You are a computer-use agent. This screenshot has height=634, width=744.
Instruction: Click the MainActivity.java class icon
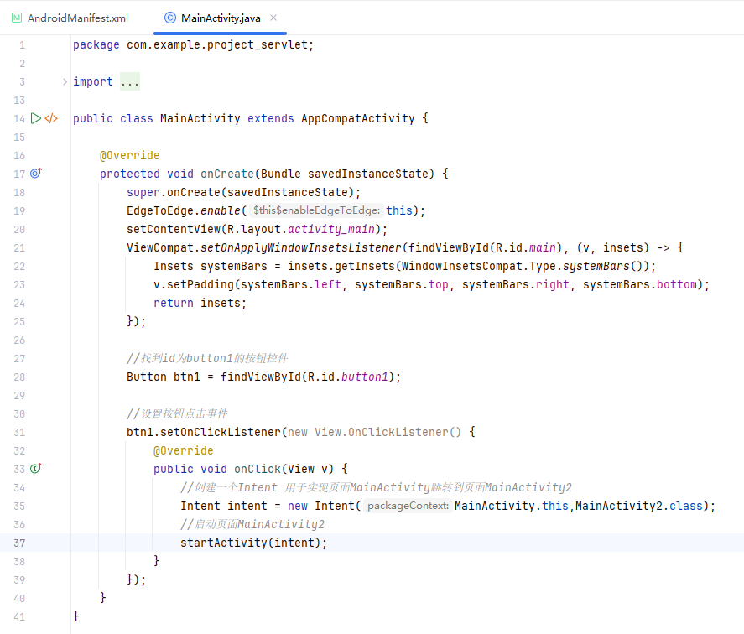click(x=170, y=18)
